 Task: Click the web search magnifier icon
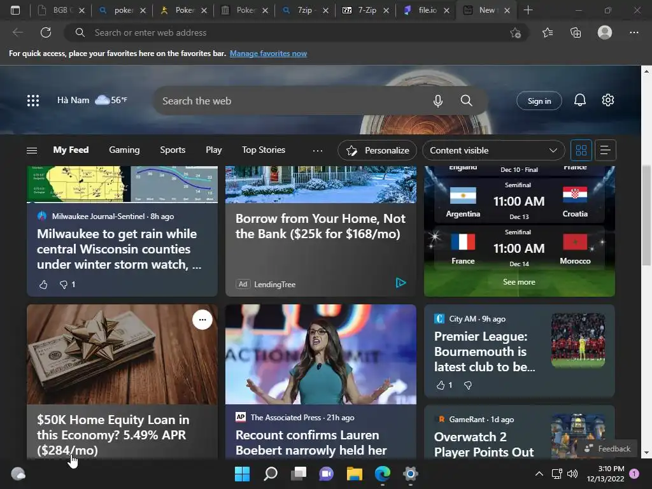click(x=467, y=101)
